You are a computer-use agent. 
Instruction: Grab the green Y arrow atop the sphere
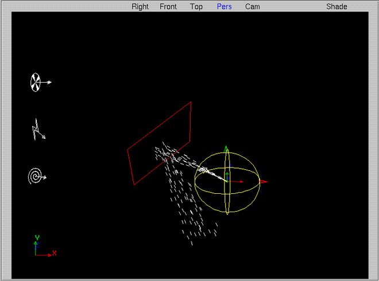tap(226, 149)
